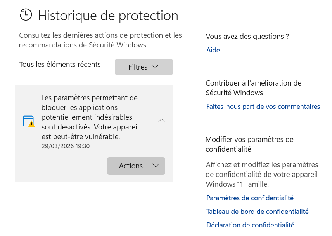The height and width of the screenshot is (236, 332).
Task: Click the Vous avez des questions heading
Action: tap(247, 37)
